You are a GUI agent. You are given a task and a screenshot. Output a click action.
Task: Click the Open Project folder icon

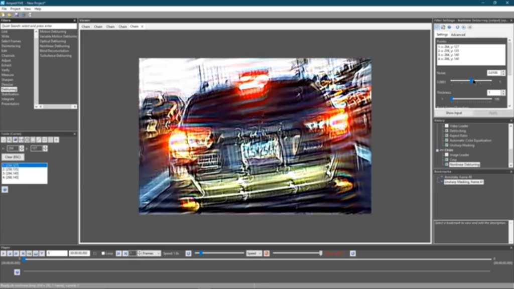click(x=10, y=15)
